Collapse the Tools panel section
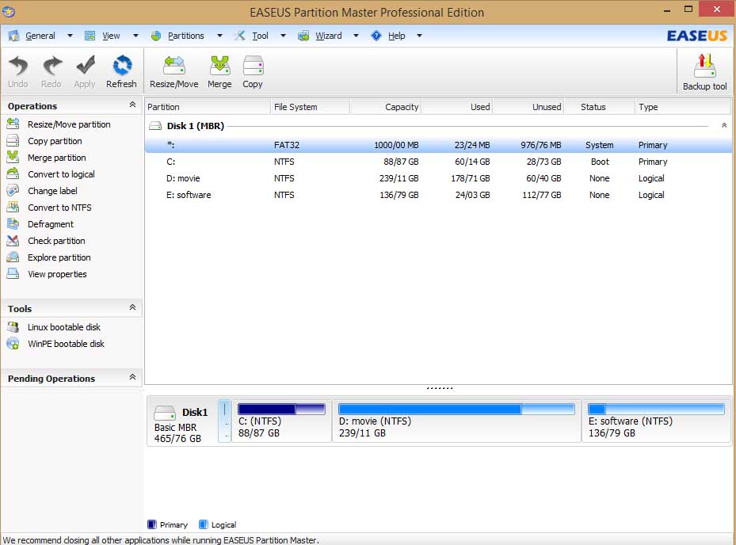 pyautogui.click(x=132, y=308)
